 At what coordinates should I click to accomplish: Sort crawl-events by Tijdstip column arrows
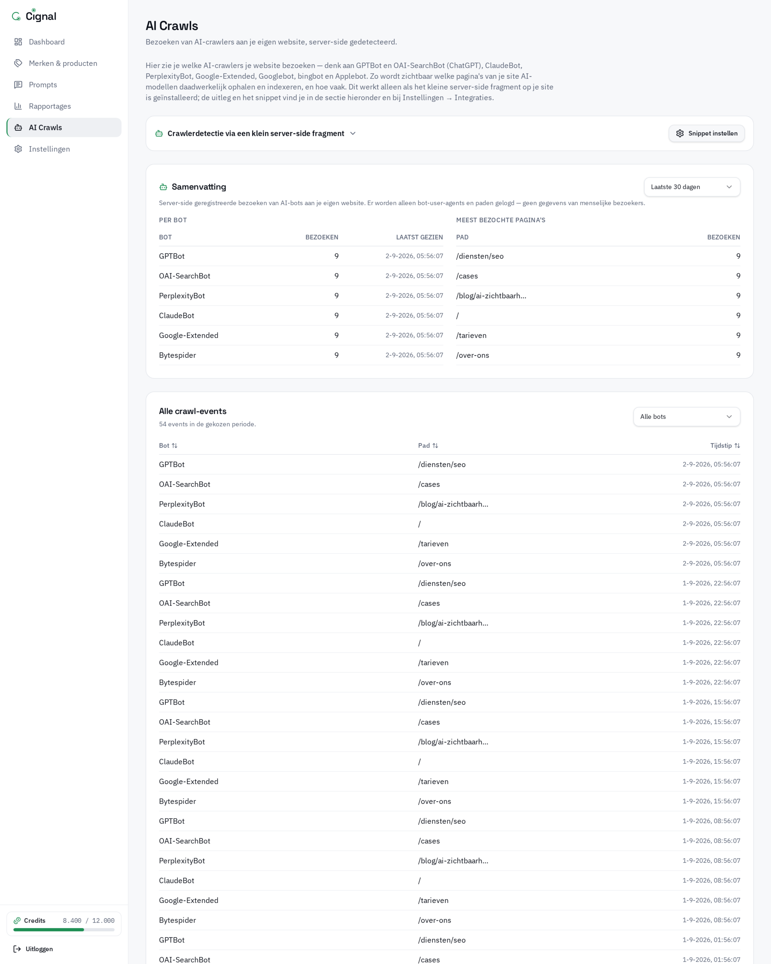(737, 446)
